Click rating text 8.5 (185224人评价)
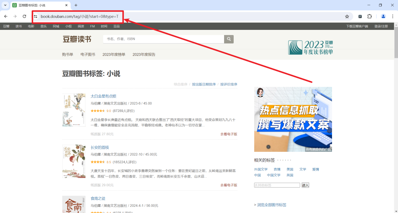Image resolution: width=398 pixels, height=213 pixels. (121, 162)
